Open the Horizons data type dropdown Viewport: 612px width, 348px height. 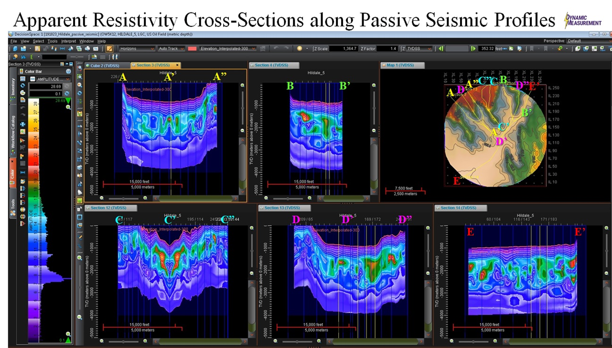(x=137, y=49)
